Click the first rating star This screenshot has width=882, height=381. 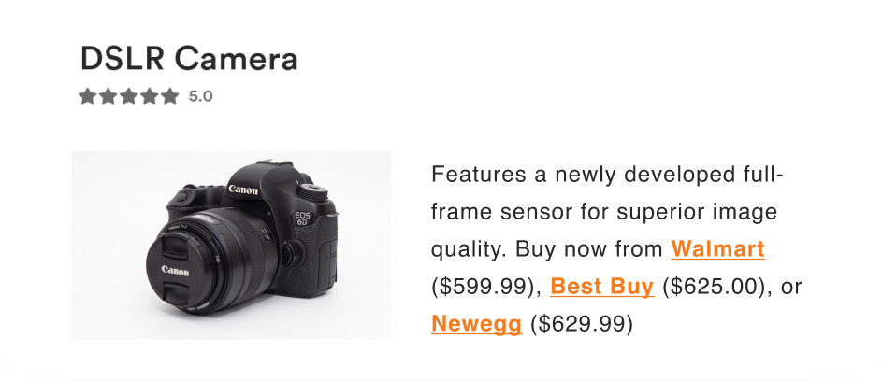coord(87,96)
